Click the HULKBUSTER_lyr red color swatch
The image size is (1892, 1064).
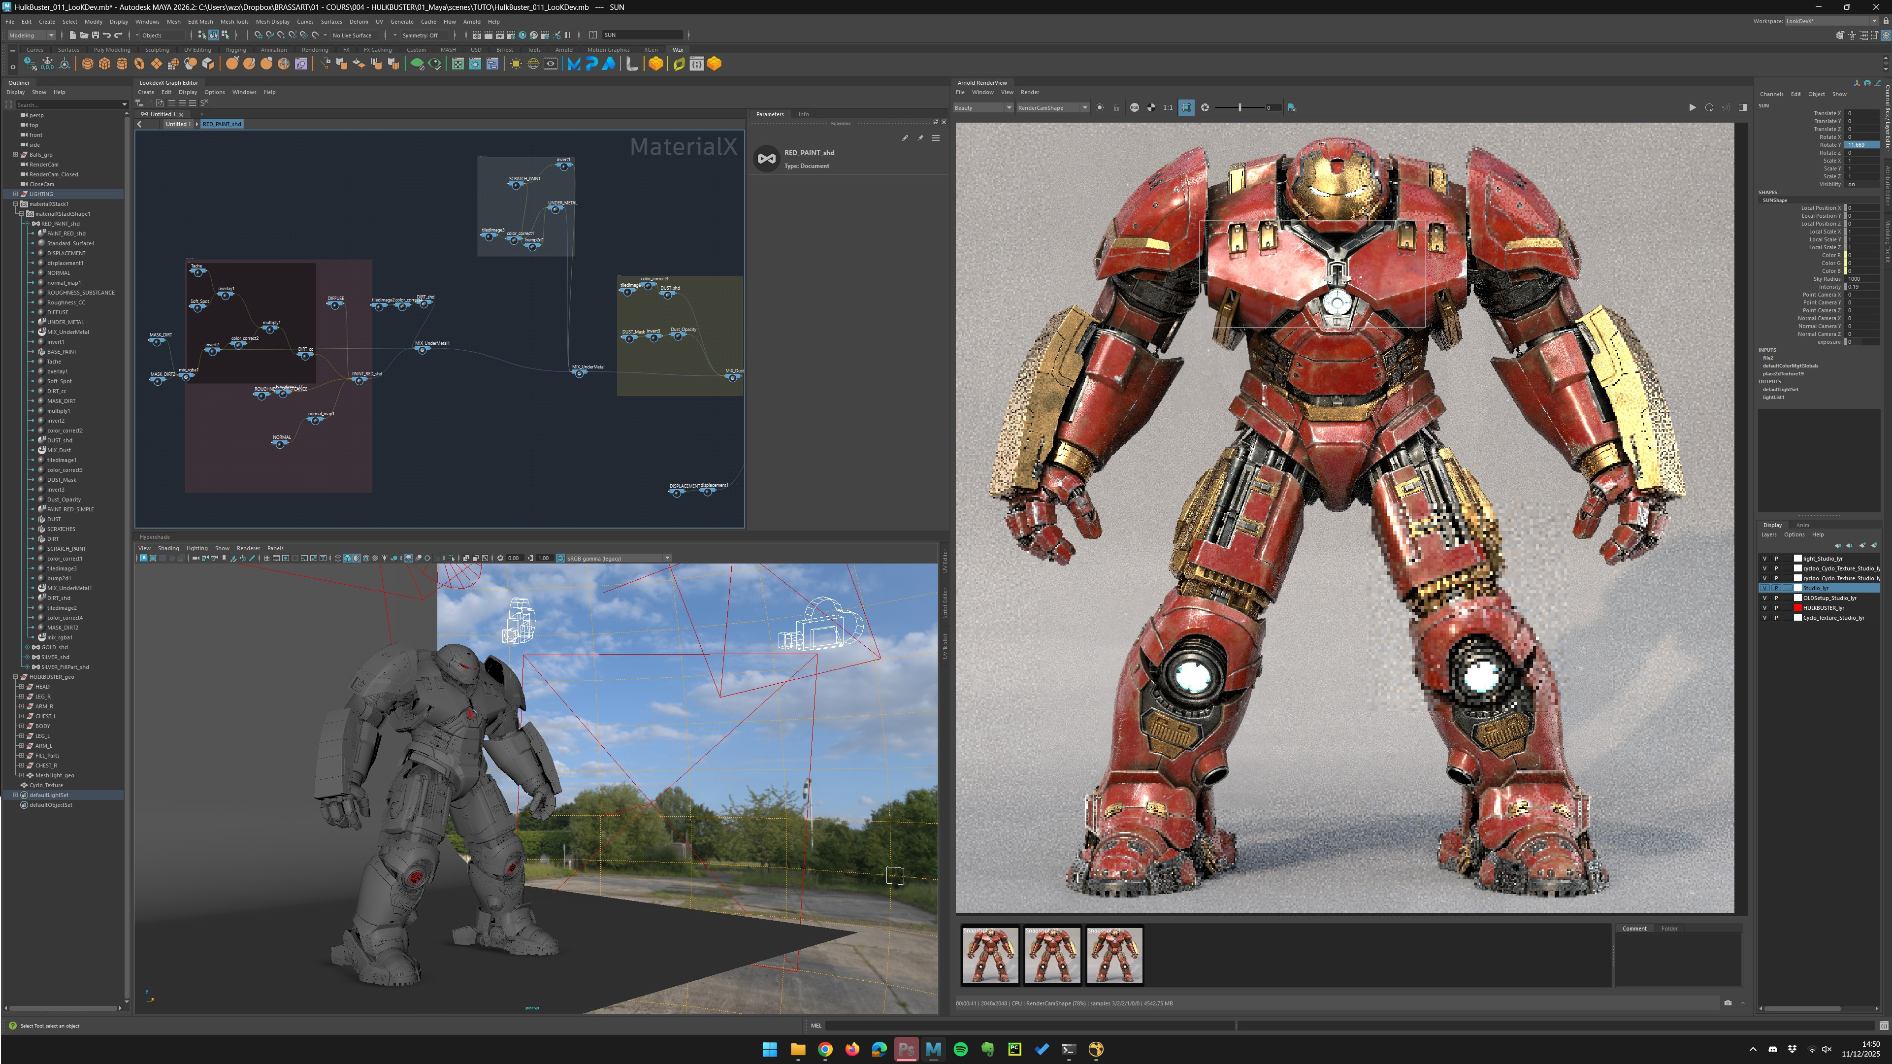[1798, 608]
